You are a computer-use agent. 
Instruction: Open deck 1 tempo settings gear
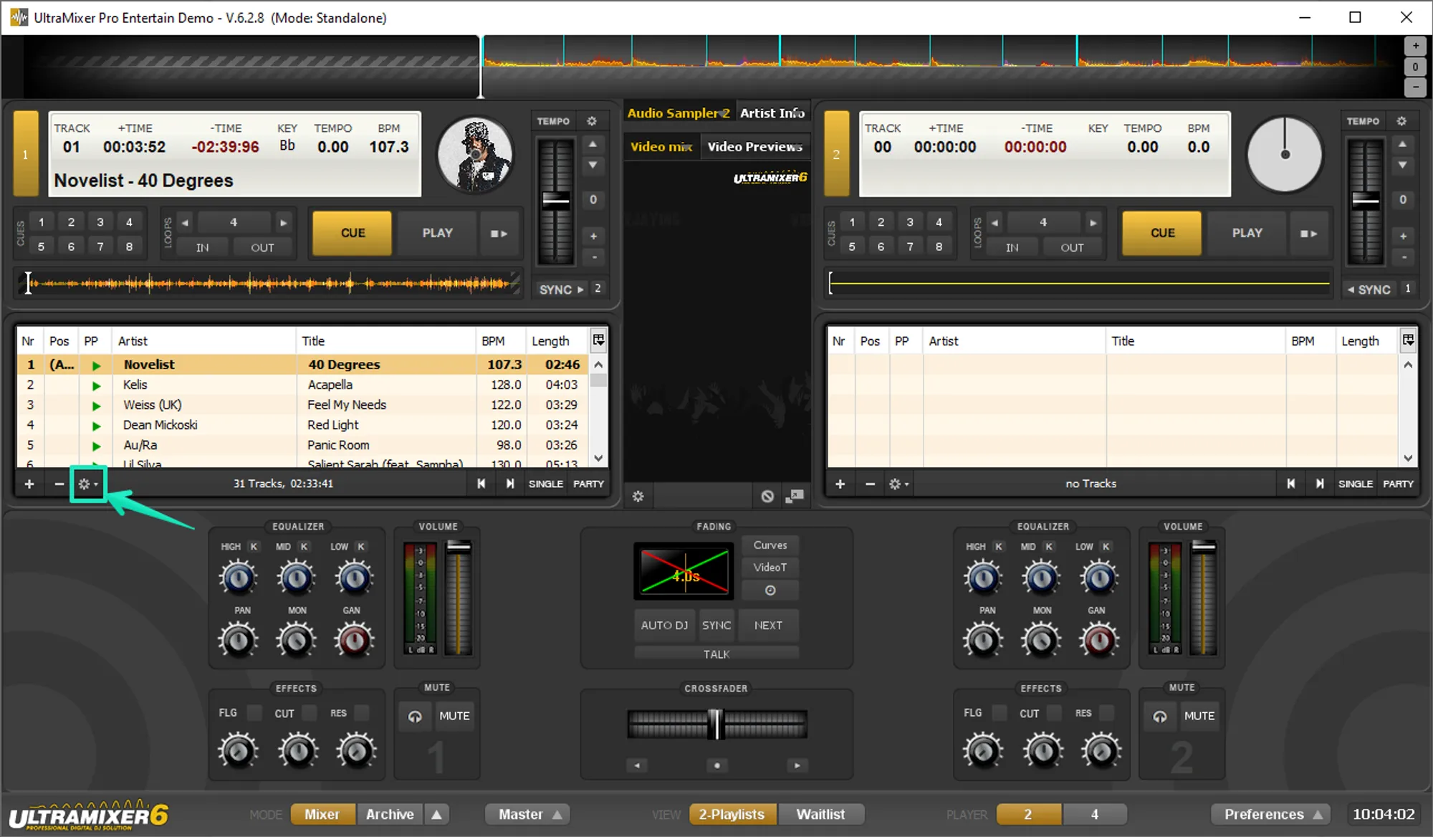tap(592, 121)
